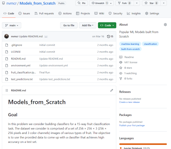Open the fruit_classification notebook file
The width and height of the screenshot is (171, 149).
pyautogui.click(x=24, y=72)
